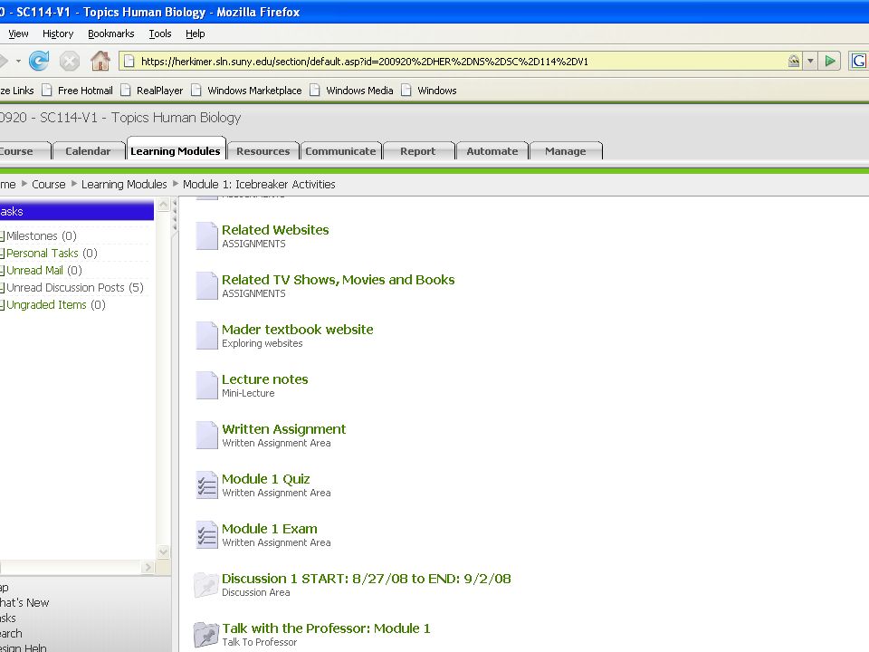Image resolution: width=869 pixels, height=652 pixels.
Task: Click the Course breadcrumb link
Action: pyautogui.click(x=48, y=184)
